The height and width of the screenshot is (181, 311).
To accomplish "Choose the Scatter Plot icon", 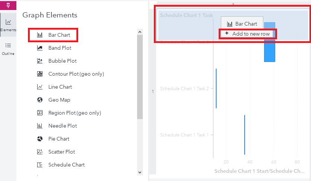I will pyautogui.click(x=40, y=152).
